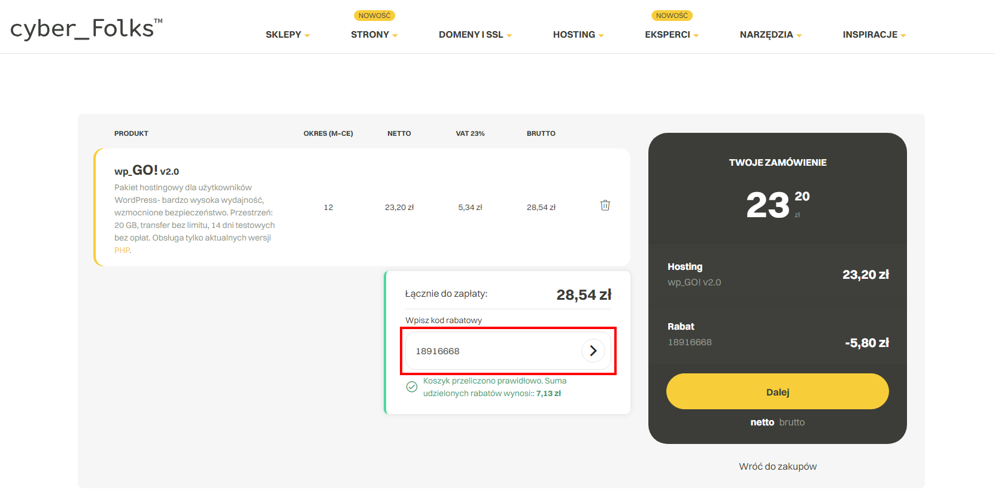Click the VAT 23% column header
The image size is (995, 502).
(x=470, y=133)
